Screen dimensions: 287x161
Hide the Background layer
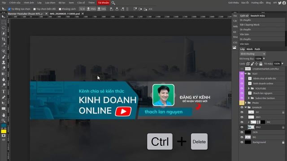point(242,142)
